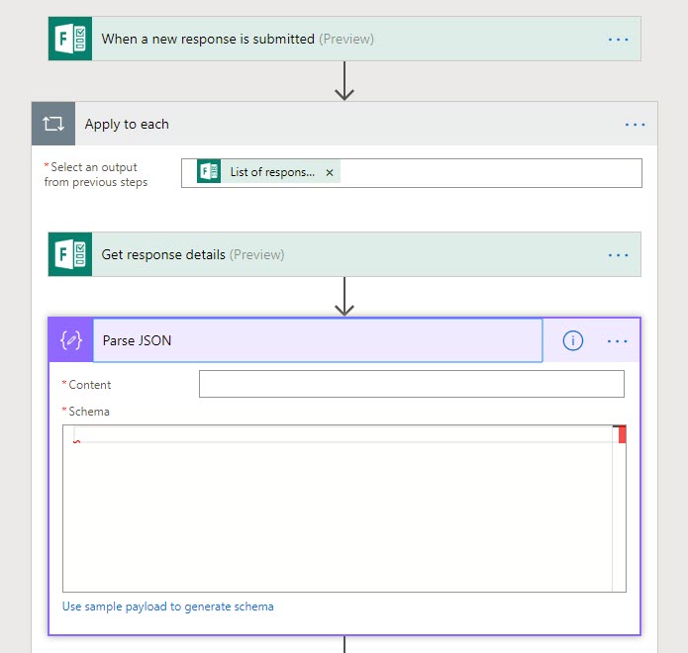
Task: Open the Apply to each ellipsis menu
Action: click(x=635, y=125)
